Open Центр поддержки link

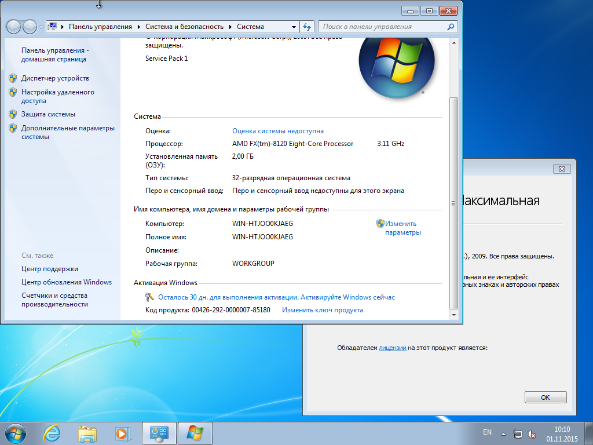tap(50, 269)
